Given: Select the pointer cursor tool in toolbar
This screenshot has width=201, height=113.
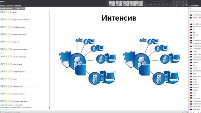Looking at the screenshot, I should tap(174, 2).
